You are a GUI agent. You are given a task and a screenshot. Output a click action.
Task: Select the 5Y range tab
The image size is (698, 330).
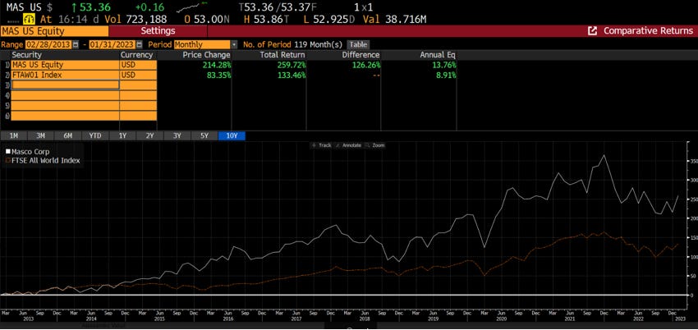pos(204,136)
